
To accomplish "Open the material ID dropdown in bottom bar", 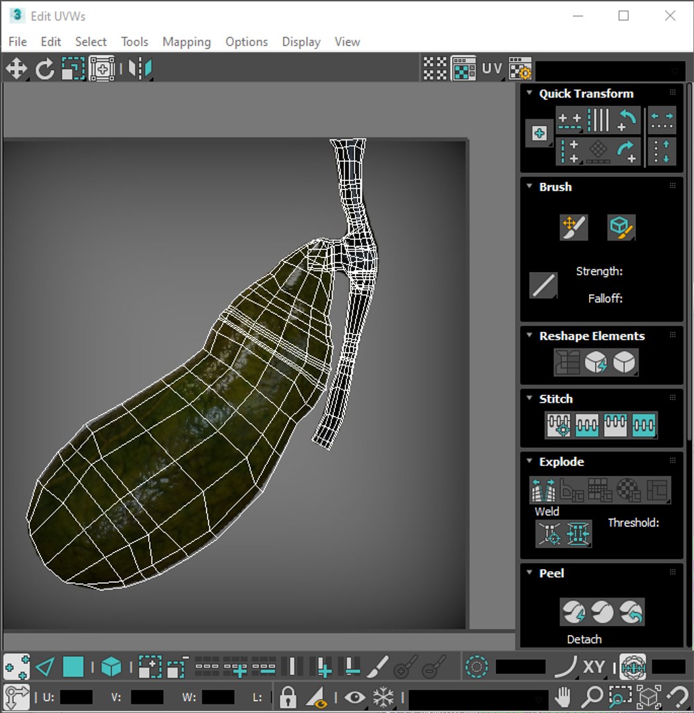I will point(478,699).
